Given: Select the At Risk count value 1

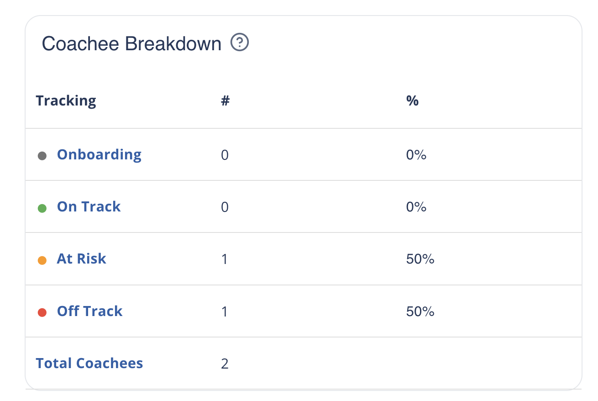Looking at the screenshot, I should pyautogui.click(x=225, y=259).
